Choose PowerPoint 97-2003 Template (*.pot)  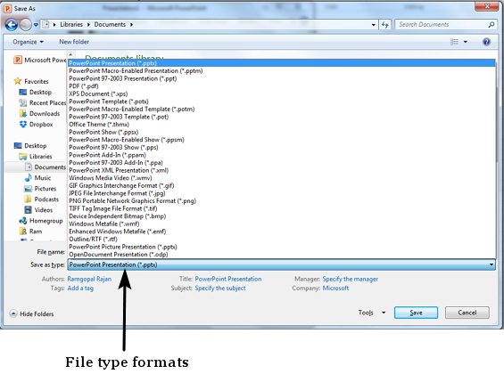tap(282, 117)
